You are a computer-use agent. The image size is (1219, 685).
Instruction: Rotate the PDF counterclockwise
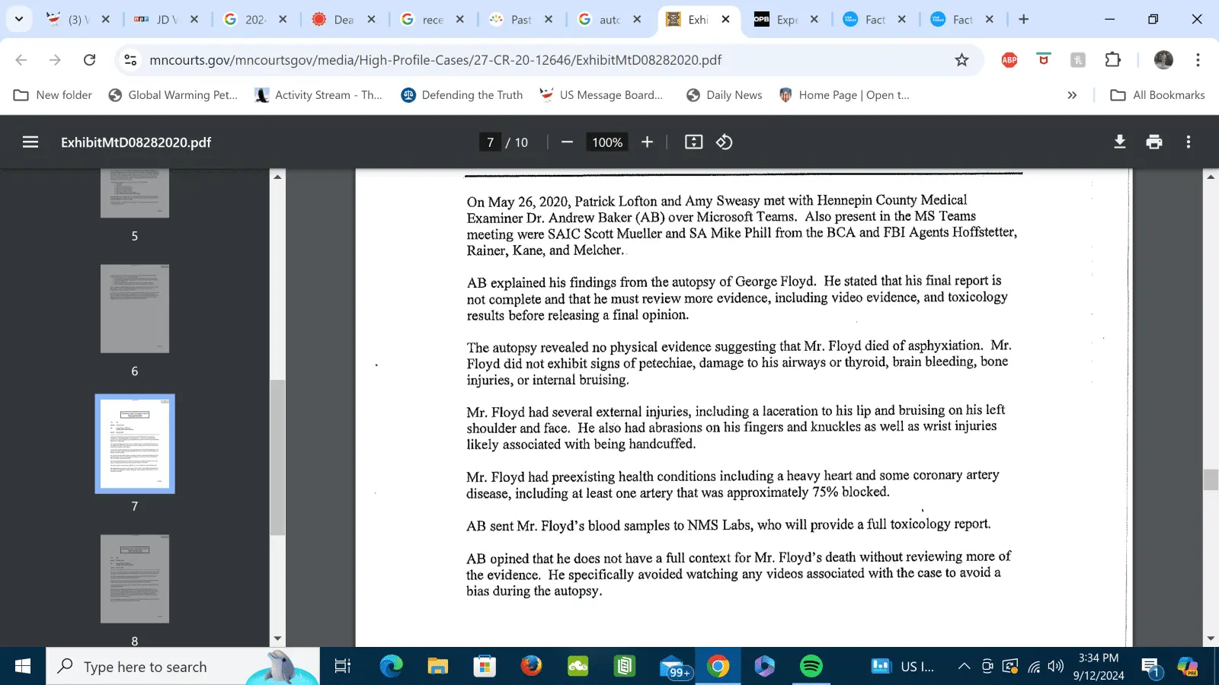724,142
